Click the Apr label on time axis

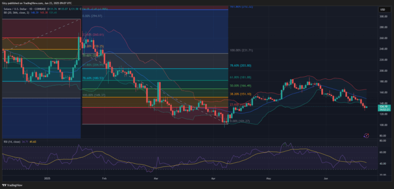(213, 179)
